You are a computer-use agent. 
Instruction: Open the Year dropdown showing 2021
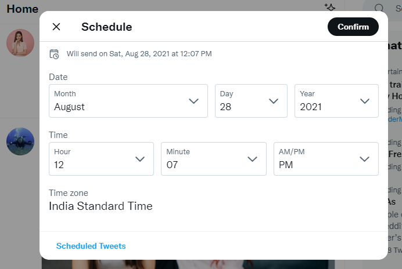(x=336, y=101)
